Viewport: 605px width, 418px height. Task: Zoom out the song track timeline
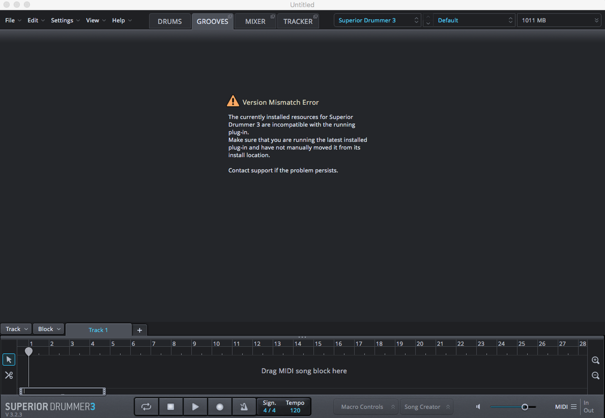[x=596, y=376]
